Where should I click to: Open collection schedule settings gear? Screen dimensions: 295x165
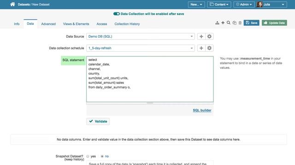[209, 48]
